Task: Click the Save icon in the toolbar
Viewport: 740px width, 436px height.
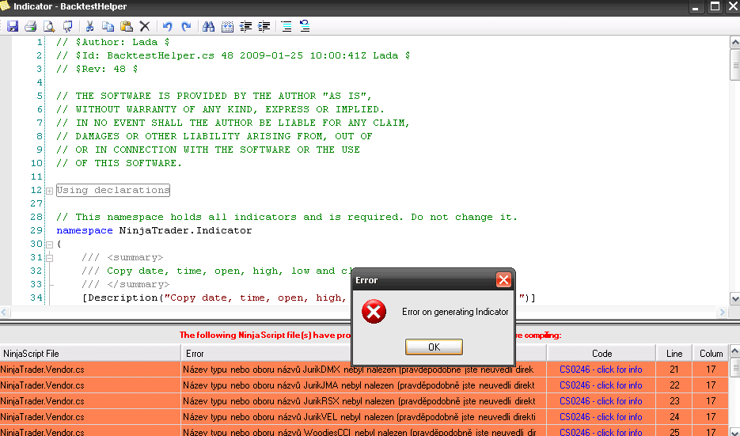Action: click(x=13, y=26)
